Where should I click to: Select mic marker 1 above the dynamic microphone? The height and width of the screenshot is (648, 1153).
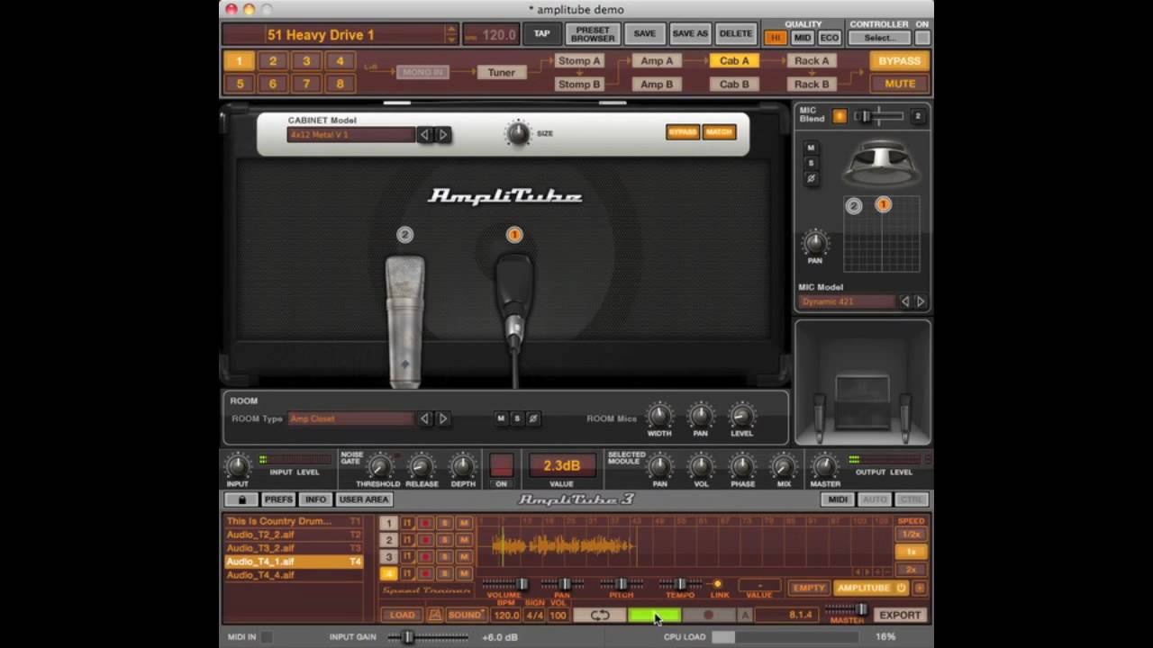(514, 235)
